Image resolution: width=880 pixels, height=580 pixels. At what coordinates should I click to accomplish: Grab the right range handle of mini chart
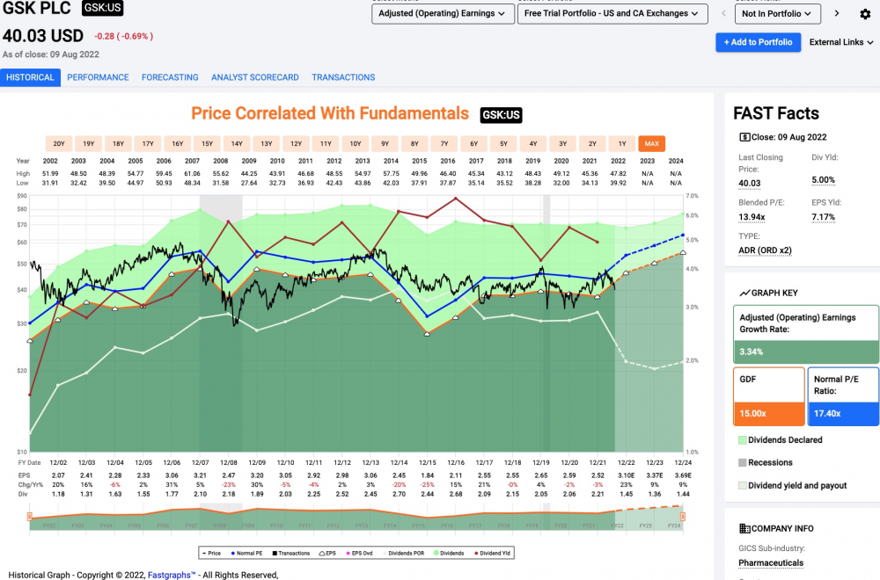683,517
